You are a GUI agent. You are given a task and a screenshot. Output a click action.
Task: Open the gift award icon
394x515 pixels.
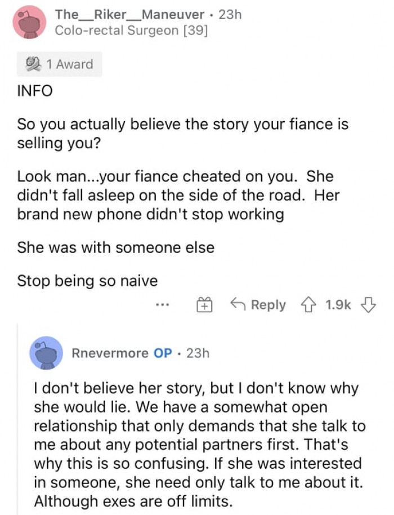click(x=206, y=304)
